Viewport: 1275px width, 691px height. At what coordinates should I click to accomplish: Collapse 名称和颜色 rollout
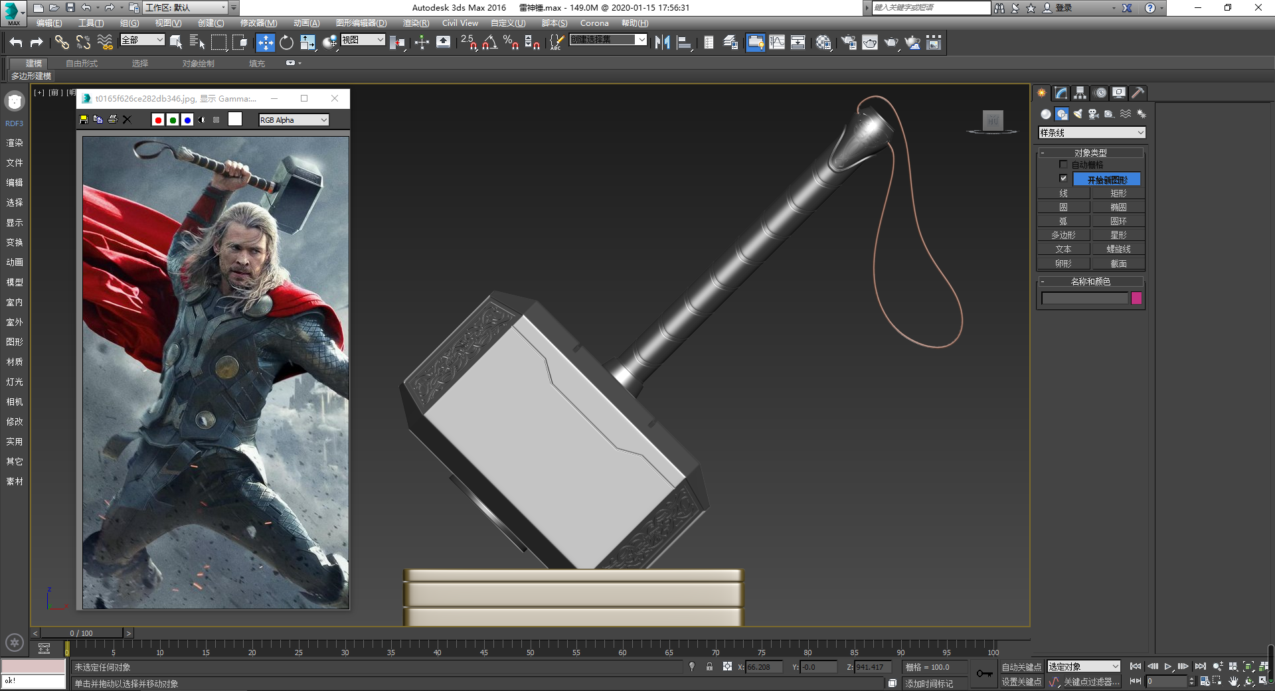point(1090,281)
